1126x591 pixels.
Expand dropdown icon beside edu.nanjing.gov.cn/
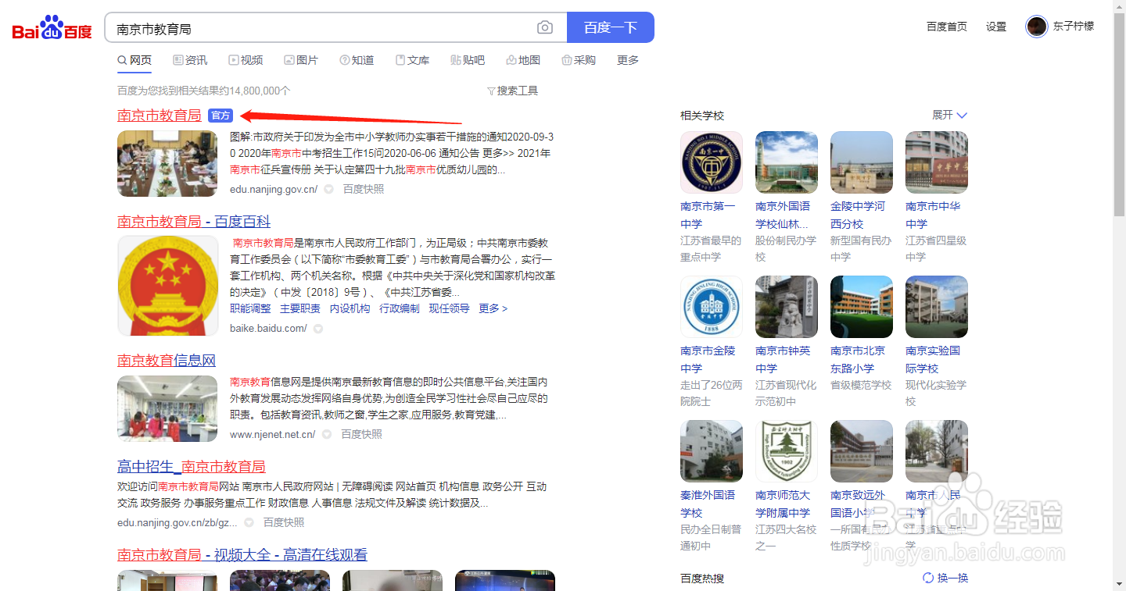329,190
